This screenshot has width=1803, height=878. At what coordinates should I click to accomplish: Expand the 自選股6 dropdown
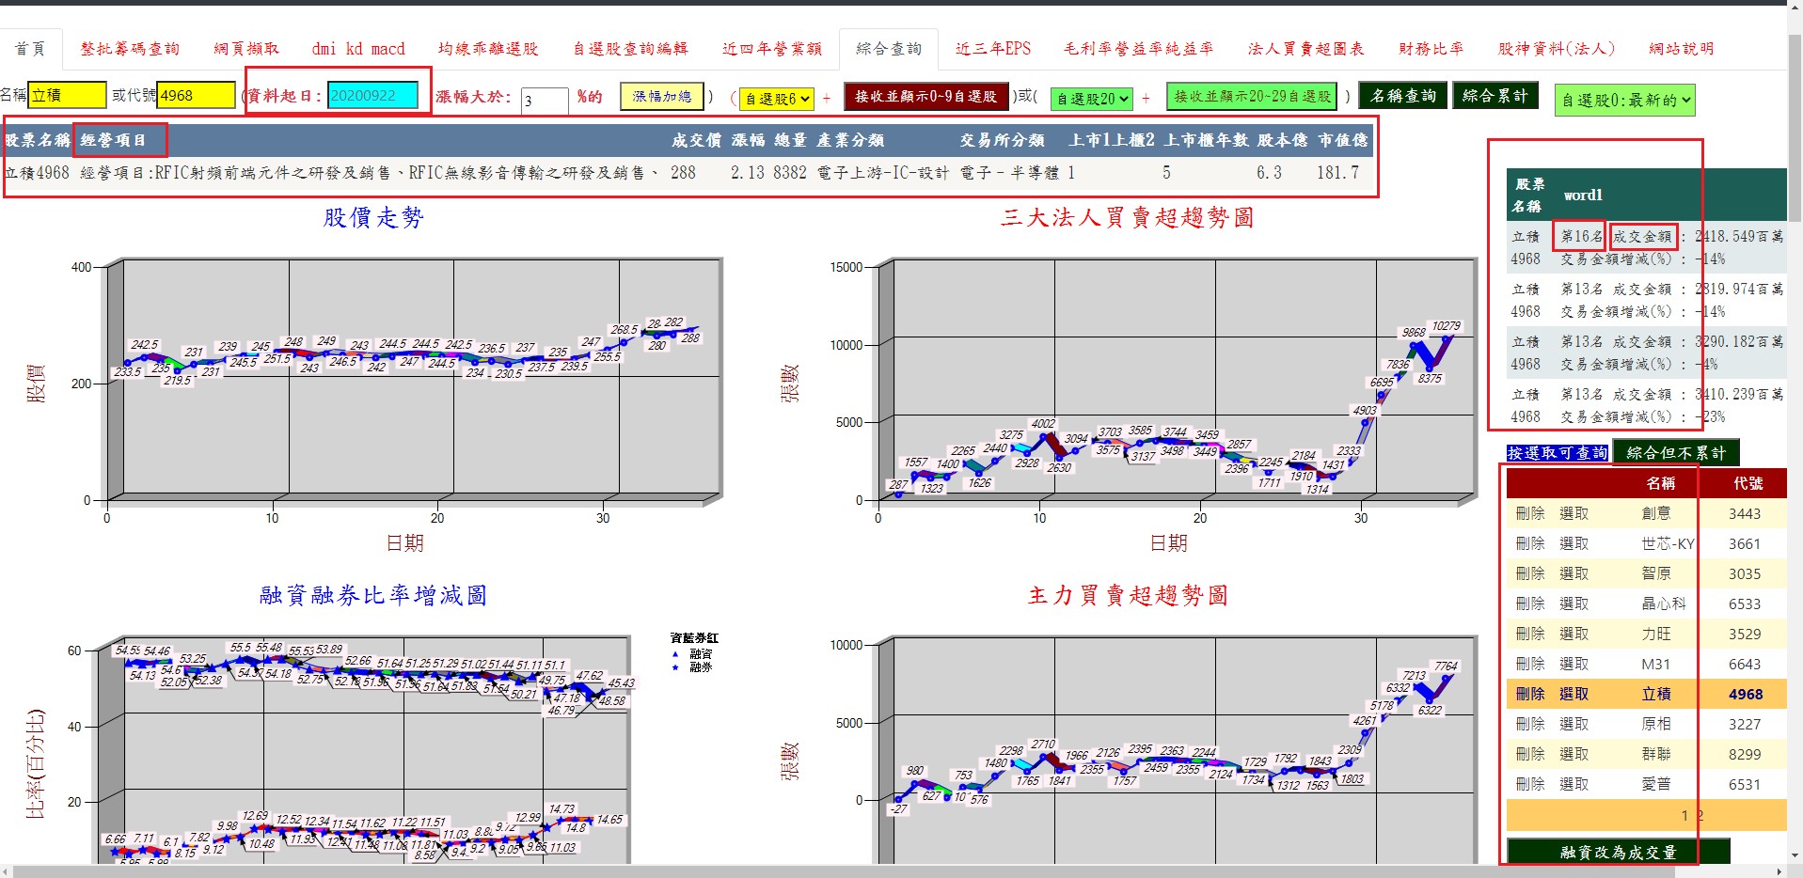(x=776, y=98)
